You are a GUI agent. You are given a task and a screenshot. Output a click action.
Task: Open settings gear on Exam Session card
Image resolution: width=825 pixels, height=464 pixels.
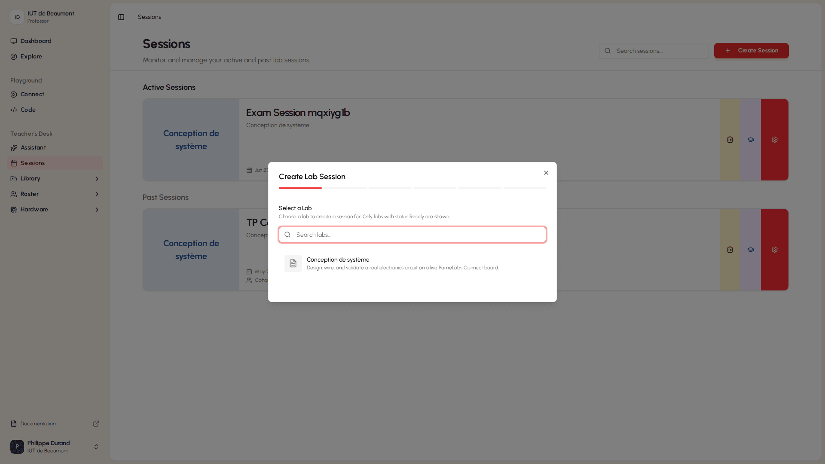pyautogui.click(x=775, y=140)
